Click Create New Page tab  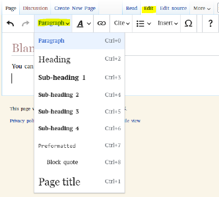click(x=75, y=8)
